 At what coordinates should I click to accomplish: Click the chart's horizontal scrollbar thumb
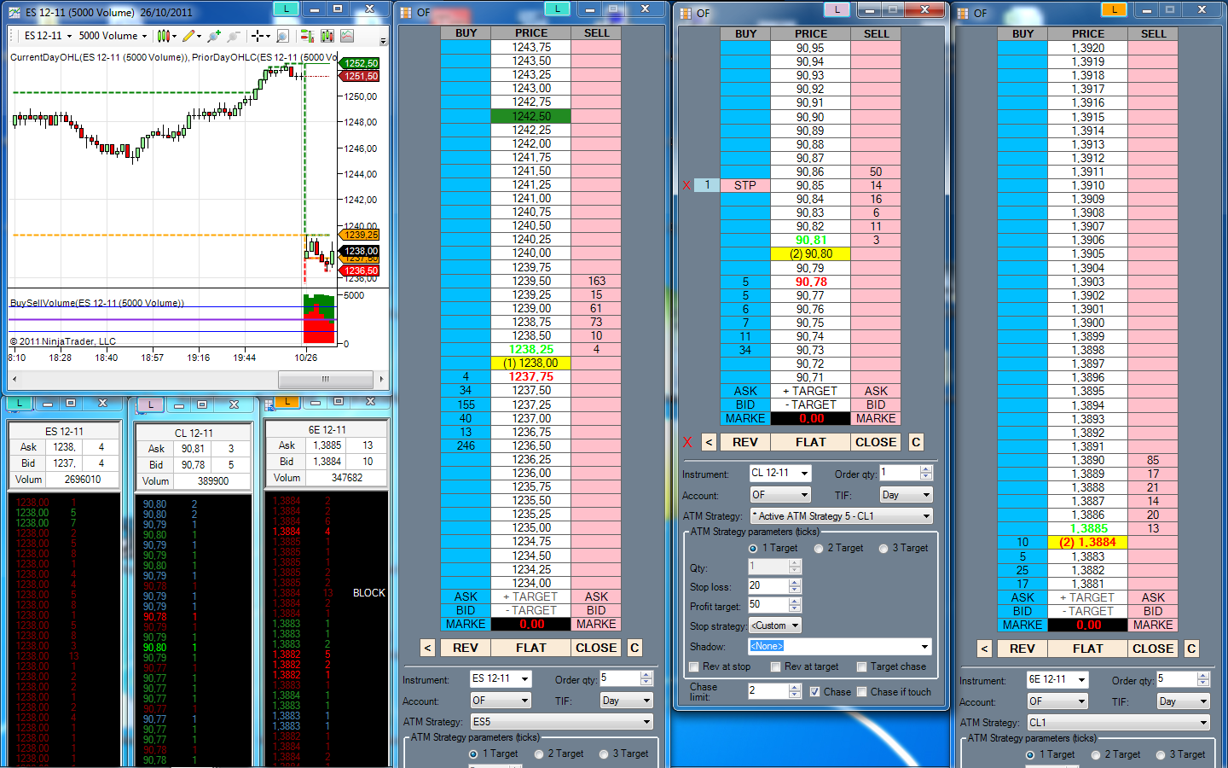click(x=326, y=379)
